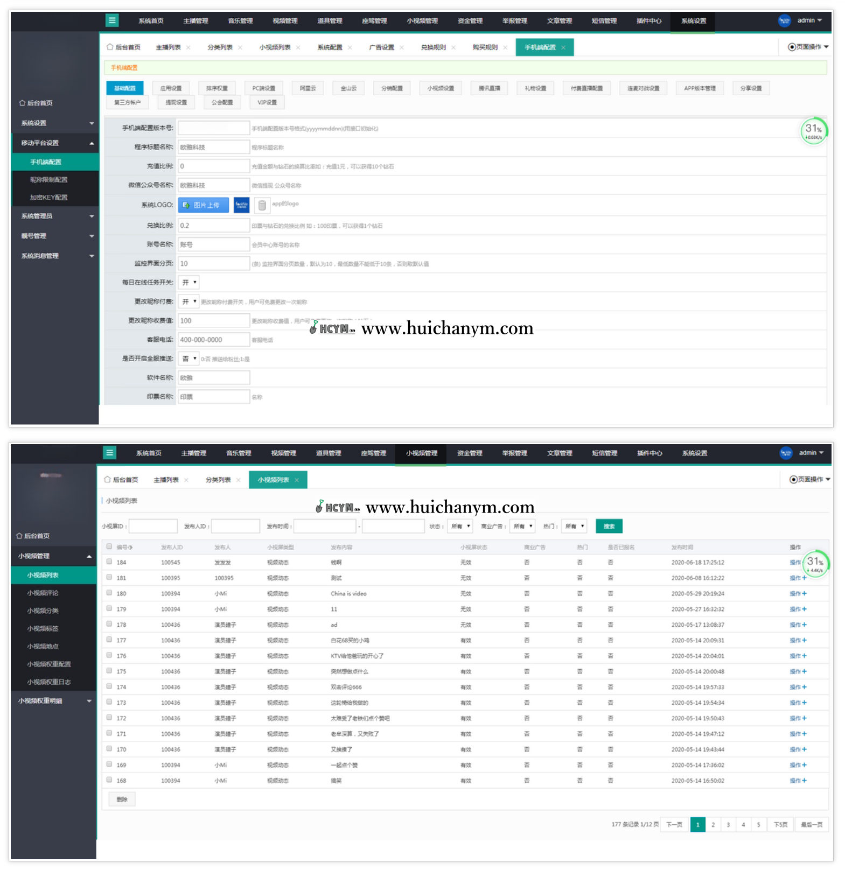This screenshot has width=845, height=870.
Task: Close the green 手机端配置 tab
Action: (x=563, y=48)
